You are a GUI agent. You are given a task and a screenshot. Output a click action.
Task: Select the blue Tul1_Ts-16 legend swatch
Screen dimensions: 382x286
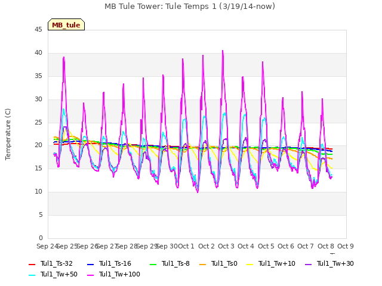(x=90, y=264)
